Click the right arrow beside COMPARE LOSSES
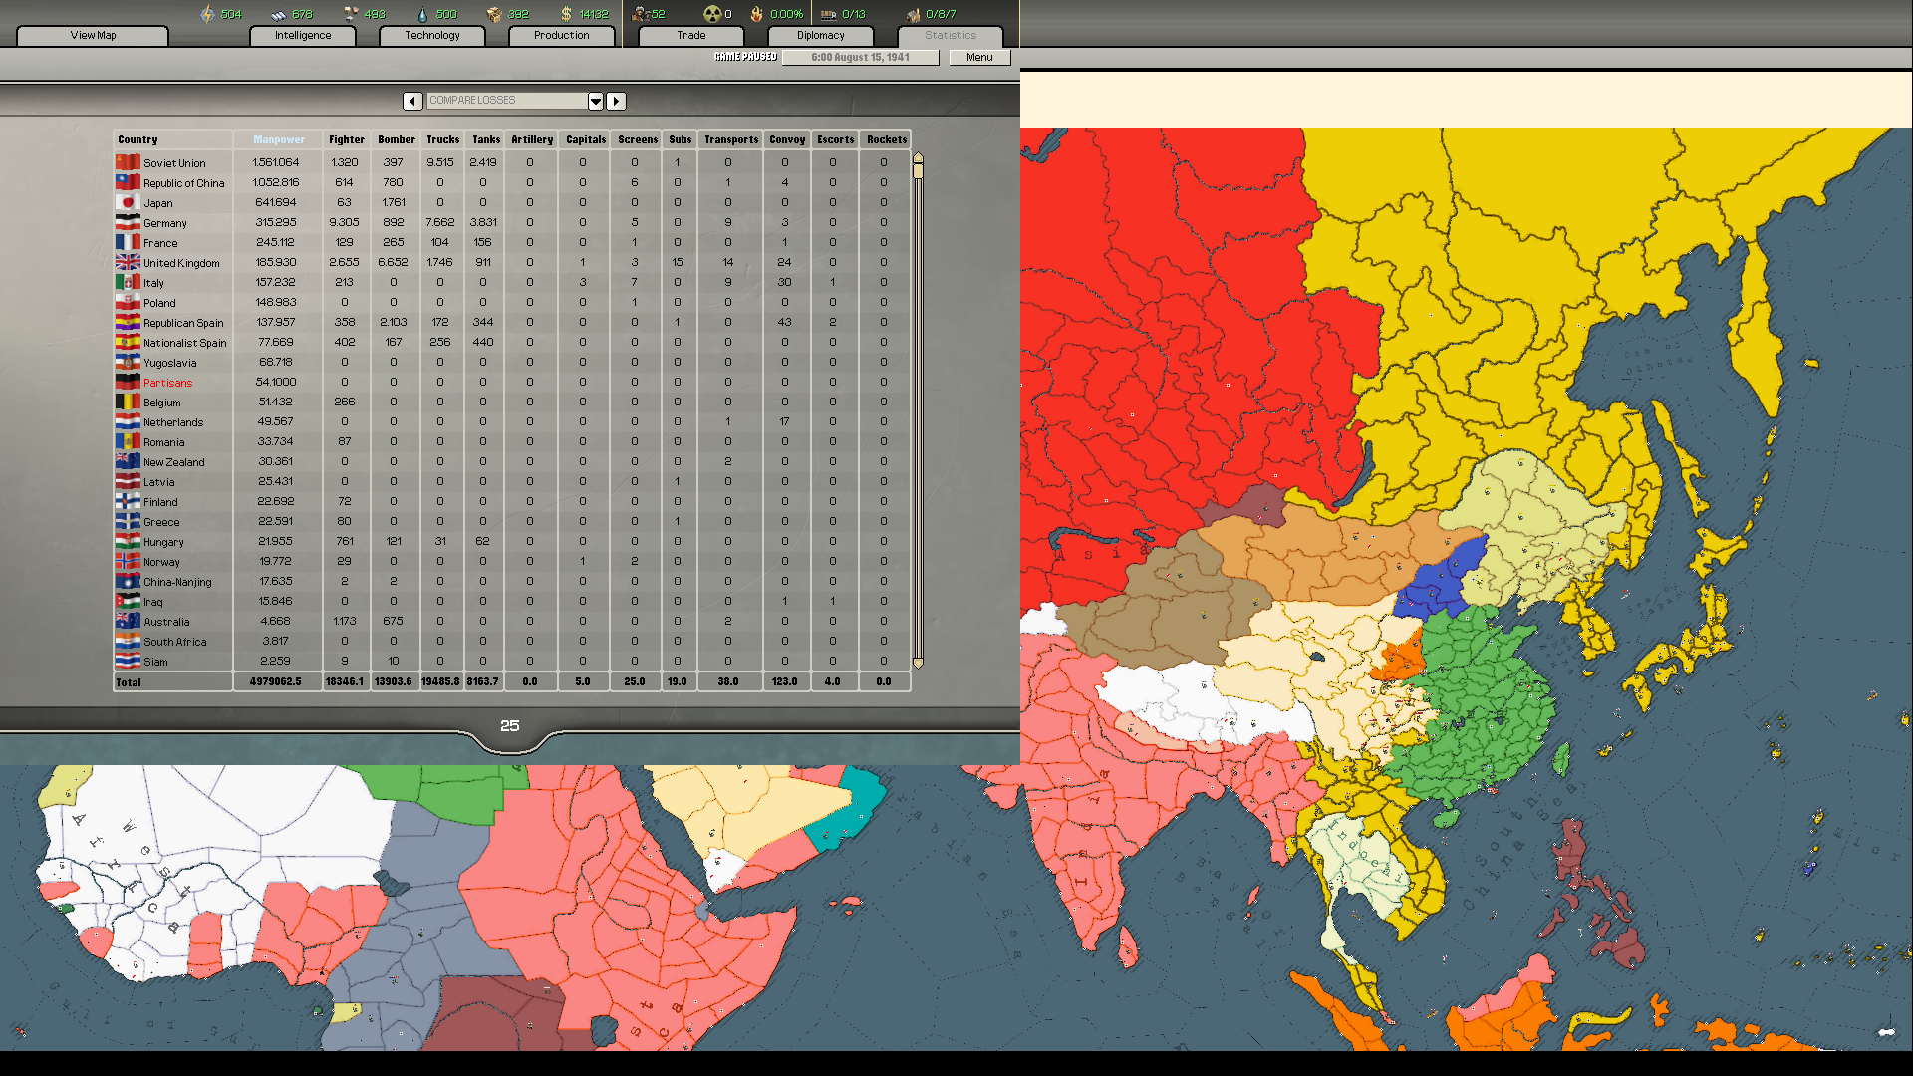The image size is (1913, 1076). [616, 101]
